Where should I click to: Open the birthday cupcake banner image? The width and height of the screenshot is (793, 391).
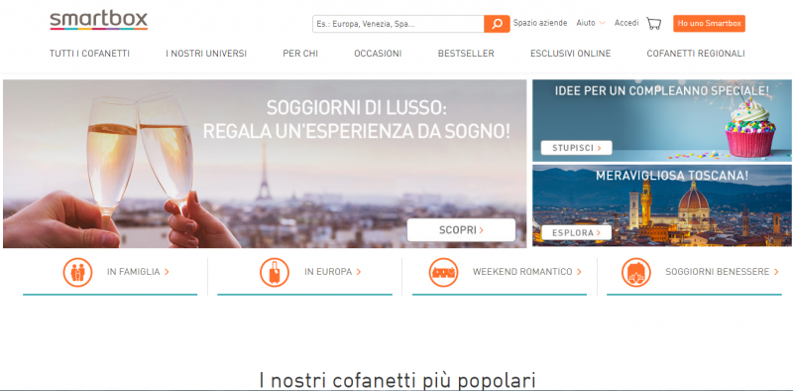point(662,120)
